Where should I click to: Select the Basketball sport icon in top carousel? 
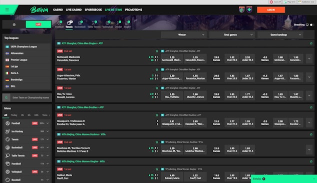point(80,24)
